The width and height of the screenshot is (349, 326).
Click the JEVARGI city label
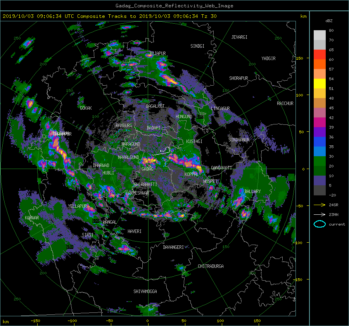(x=239, y=37)
